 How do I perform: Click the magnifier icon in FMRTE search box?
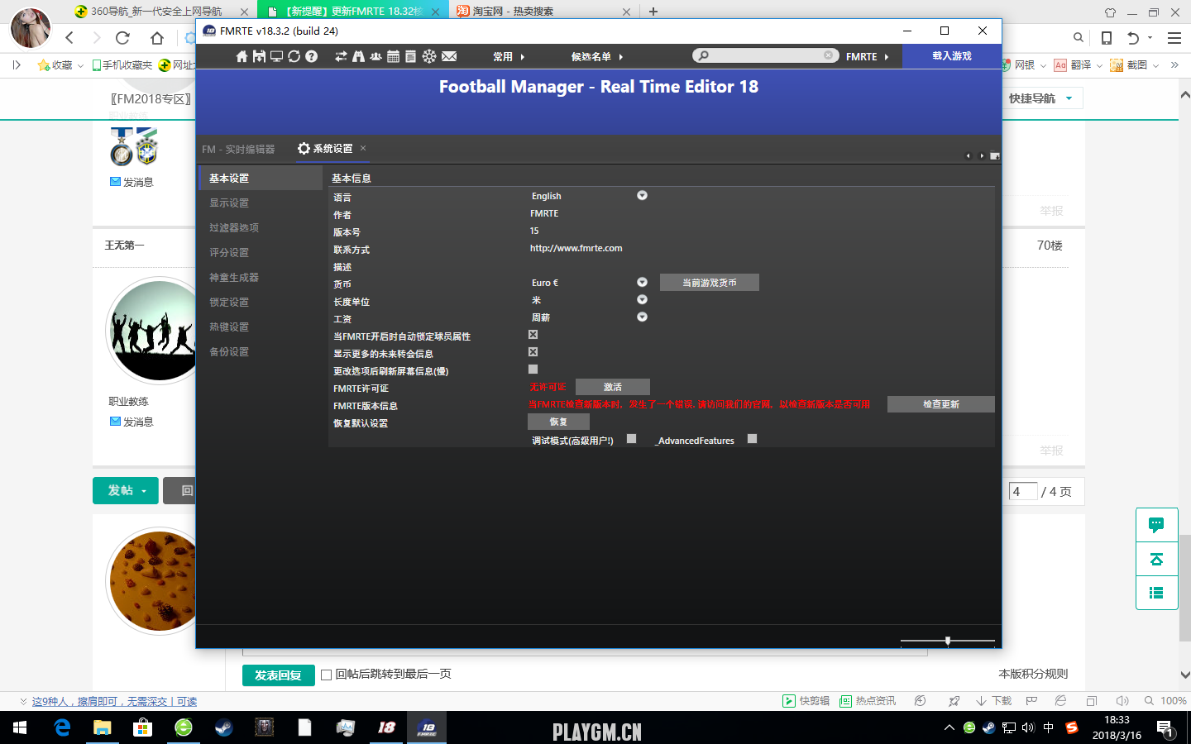tap(703, 55)
